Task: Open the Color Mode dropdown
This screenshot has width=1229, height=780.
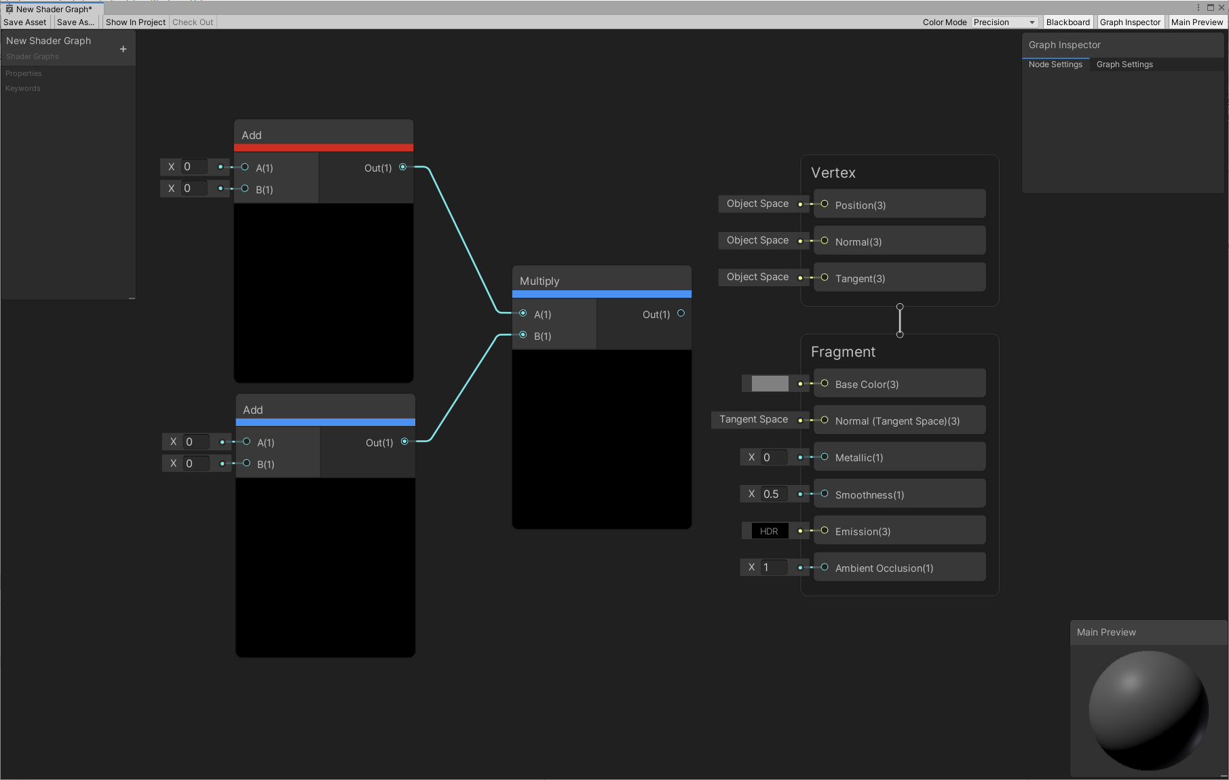Action: 1004,22
